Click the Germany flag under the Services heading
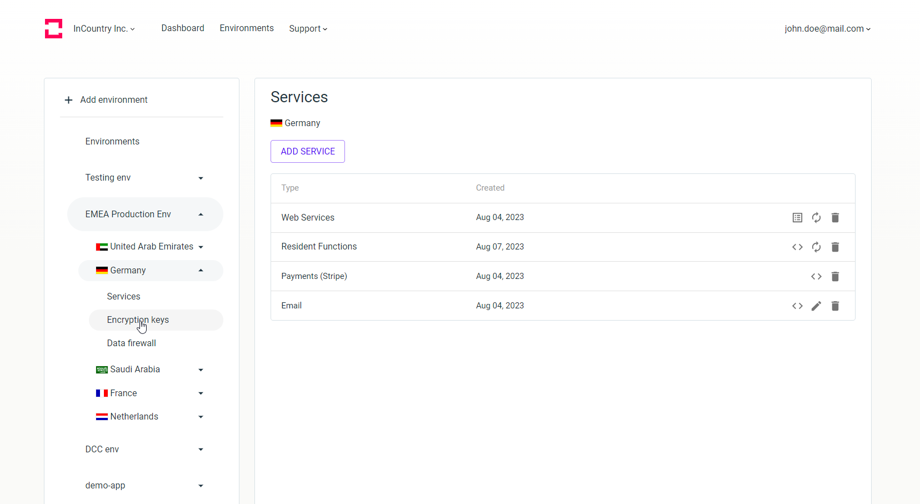Screen dimensions: 920x504 (276, 123)
